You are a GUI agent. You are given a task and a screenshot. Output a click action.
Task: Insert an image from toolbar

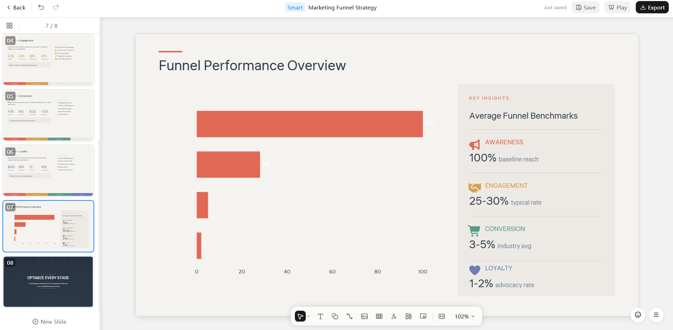(364, 316)
